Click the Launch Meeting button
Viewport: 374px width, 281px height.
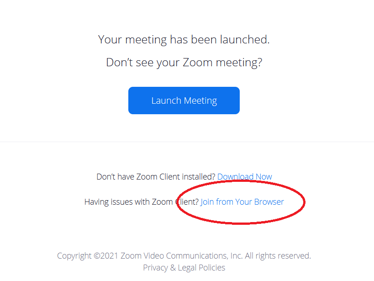(x=184, y=101)
